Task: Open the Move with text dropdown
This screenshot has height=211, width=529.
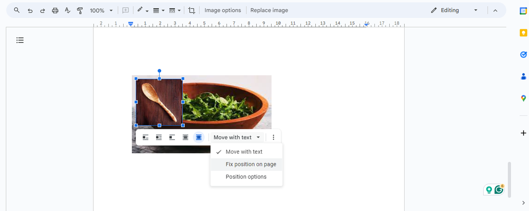Action: pyautogui.click(x=237, y=137)
